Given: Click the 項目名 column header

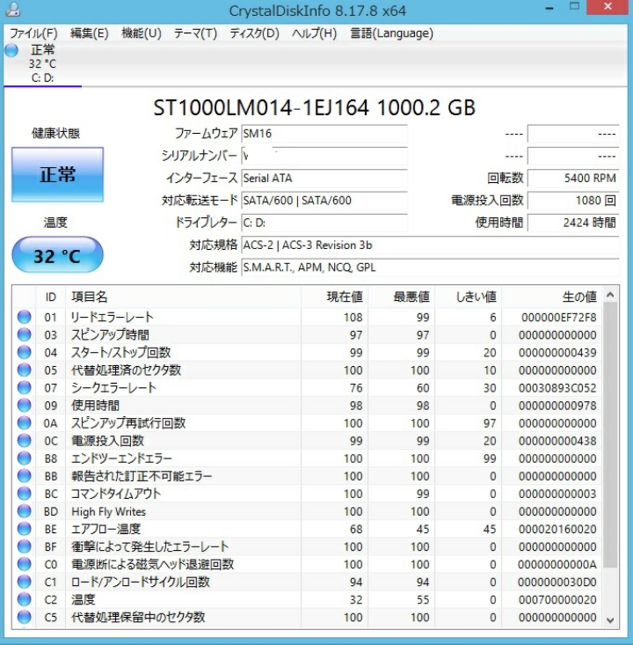Looking at the screenshot, I should (184, 297).
